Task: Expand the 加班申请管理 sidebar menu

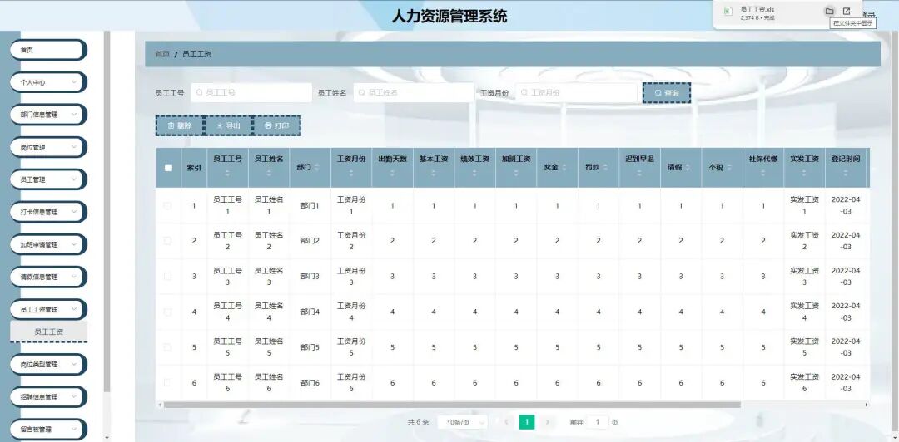Action: pyautogui.click(x=48, y=244)
